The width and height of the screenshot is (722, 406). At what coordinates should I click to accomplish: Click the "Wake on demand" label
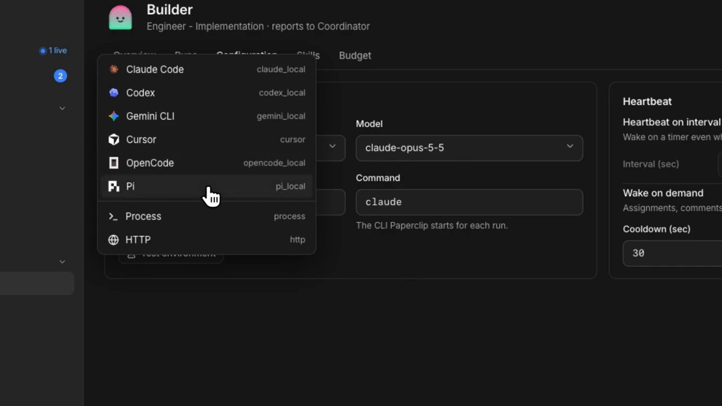[x=663, y=193]
